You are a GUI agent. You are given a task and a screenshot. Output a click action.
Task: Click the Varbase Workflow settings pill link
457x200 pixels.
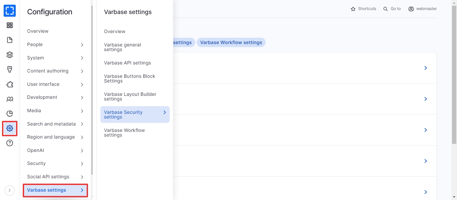[231, 42]
